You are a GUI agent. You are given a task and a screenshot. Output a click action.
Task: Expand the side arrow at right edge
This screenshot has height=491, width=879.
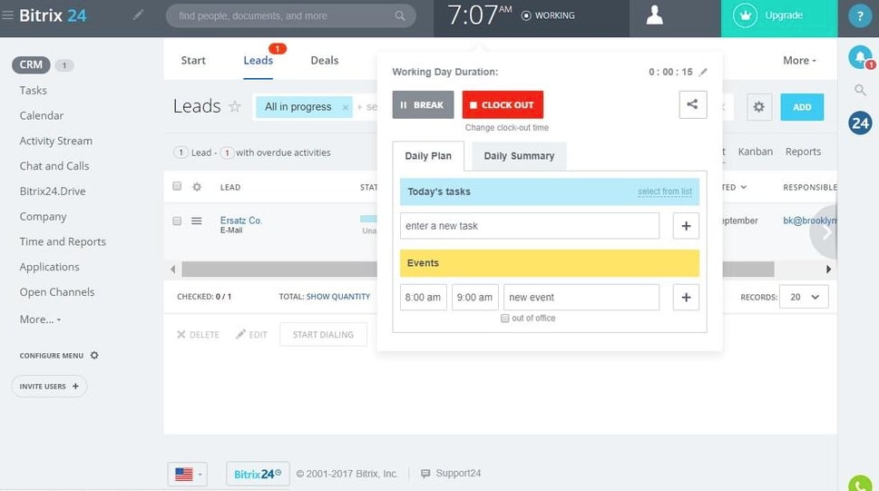pos(825,232)
